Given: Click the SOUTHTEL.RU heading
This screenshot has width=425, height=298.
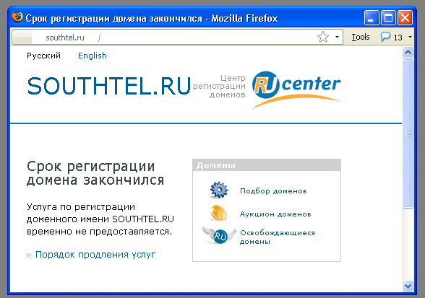Looking at the screenshot, I should (x=109, y=86).
